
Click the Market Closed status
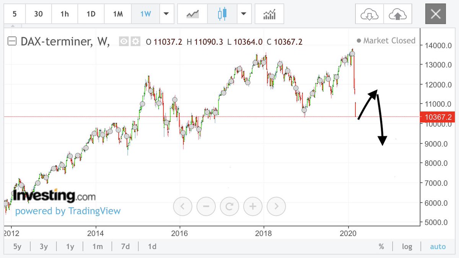click(x=386, y=41)
